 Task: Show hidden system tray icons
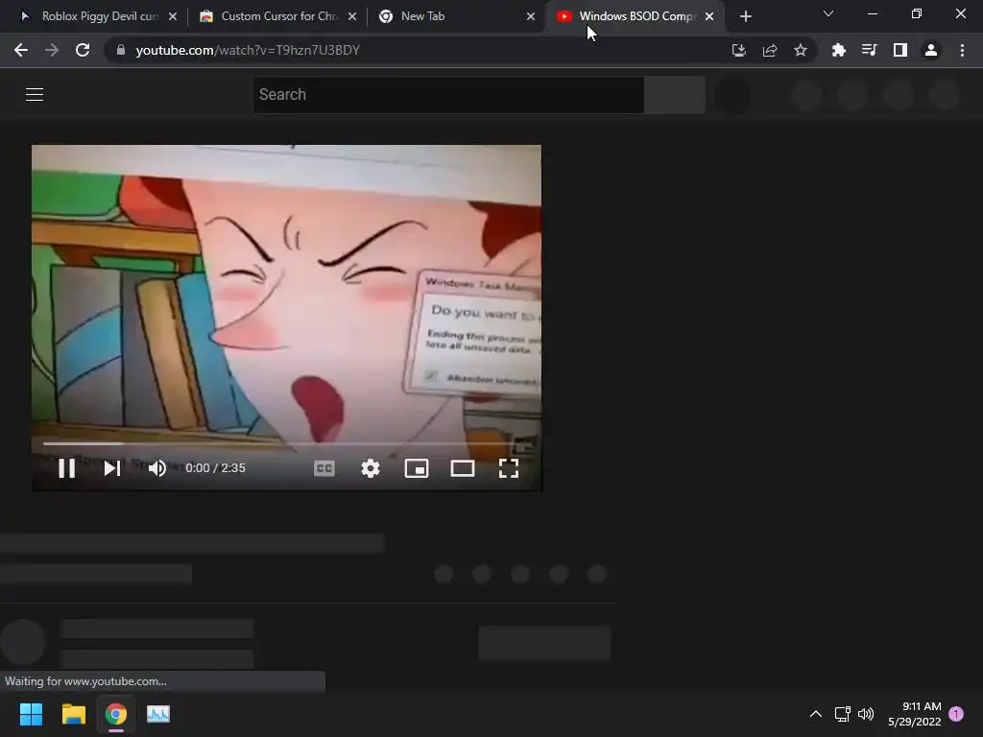(816, 714)
